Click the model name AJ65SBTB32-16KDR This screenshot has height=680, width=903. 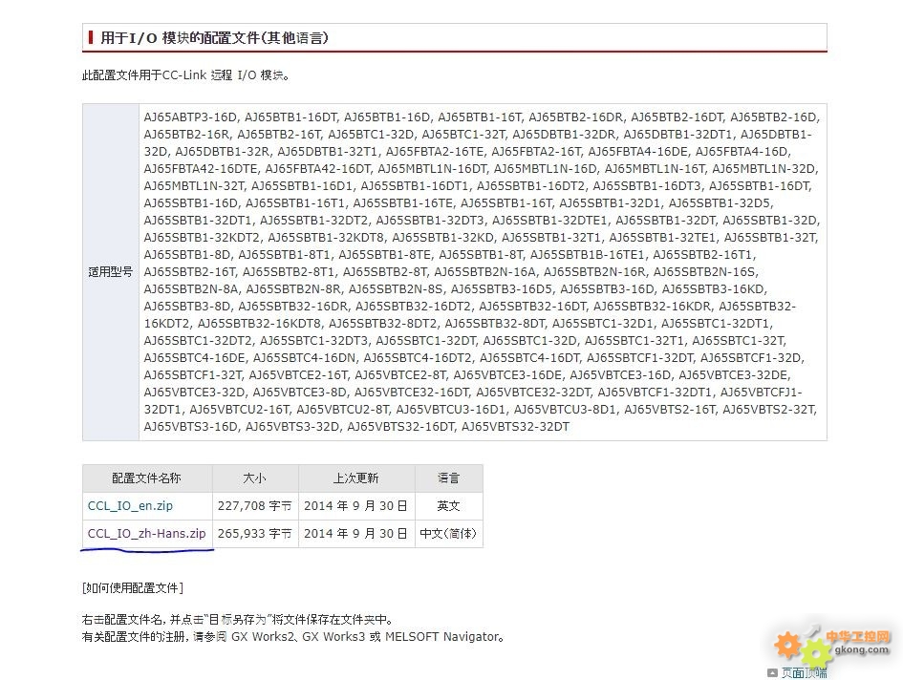point(653,307)
